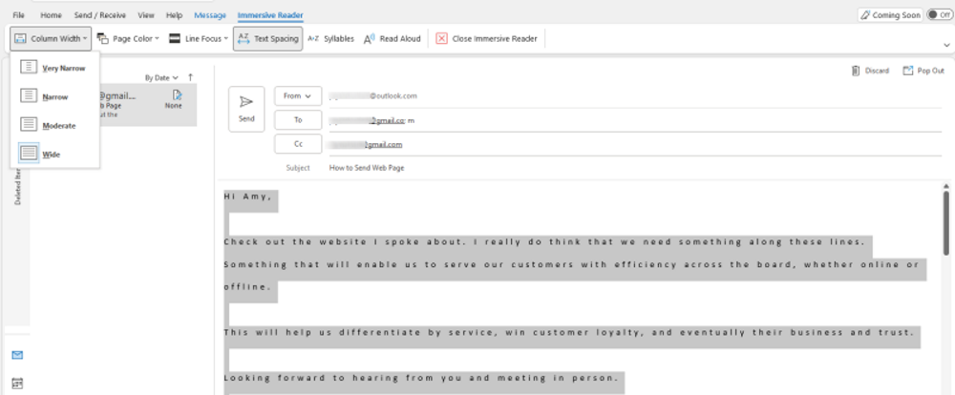Open the Mail navigation icon
955x395 pixels.
[x=17, y=355]
